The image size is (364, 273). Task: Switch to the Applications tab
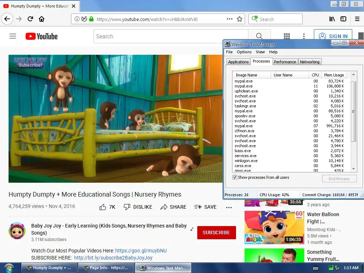point(238,62)
